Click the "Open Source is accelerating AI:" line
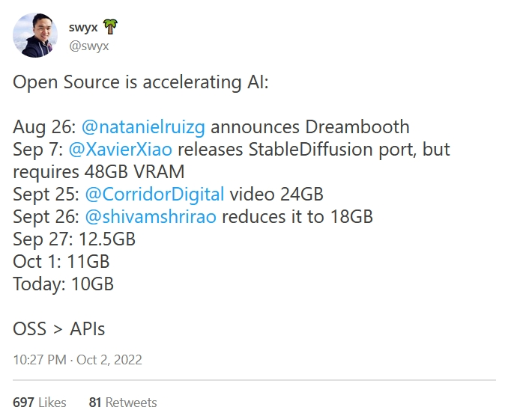 point(140,82)
